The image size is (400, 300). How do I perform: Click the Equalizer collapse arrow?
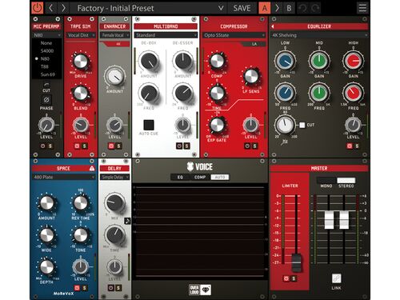[273, 26]
